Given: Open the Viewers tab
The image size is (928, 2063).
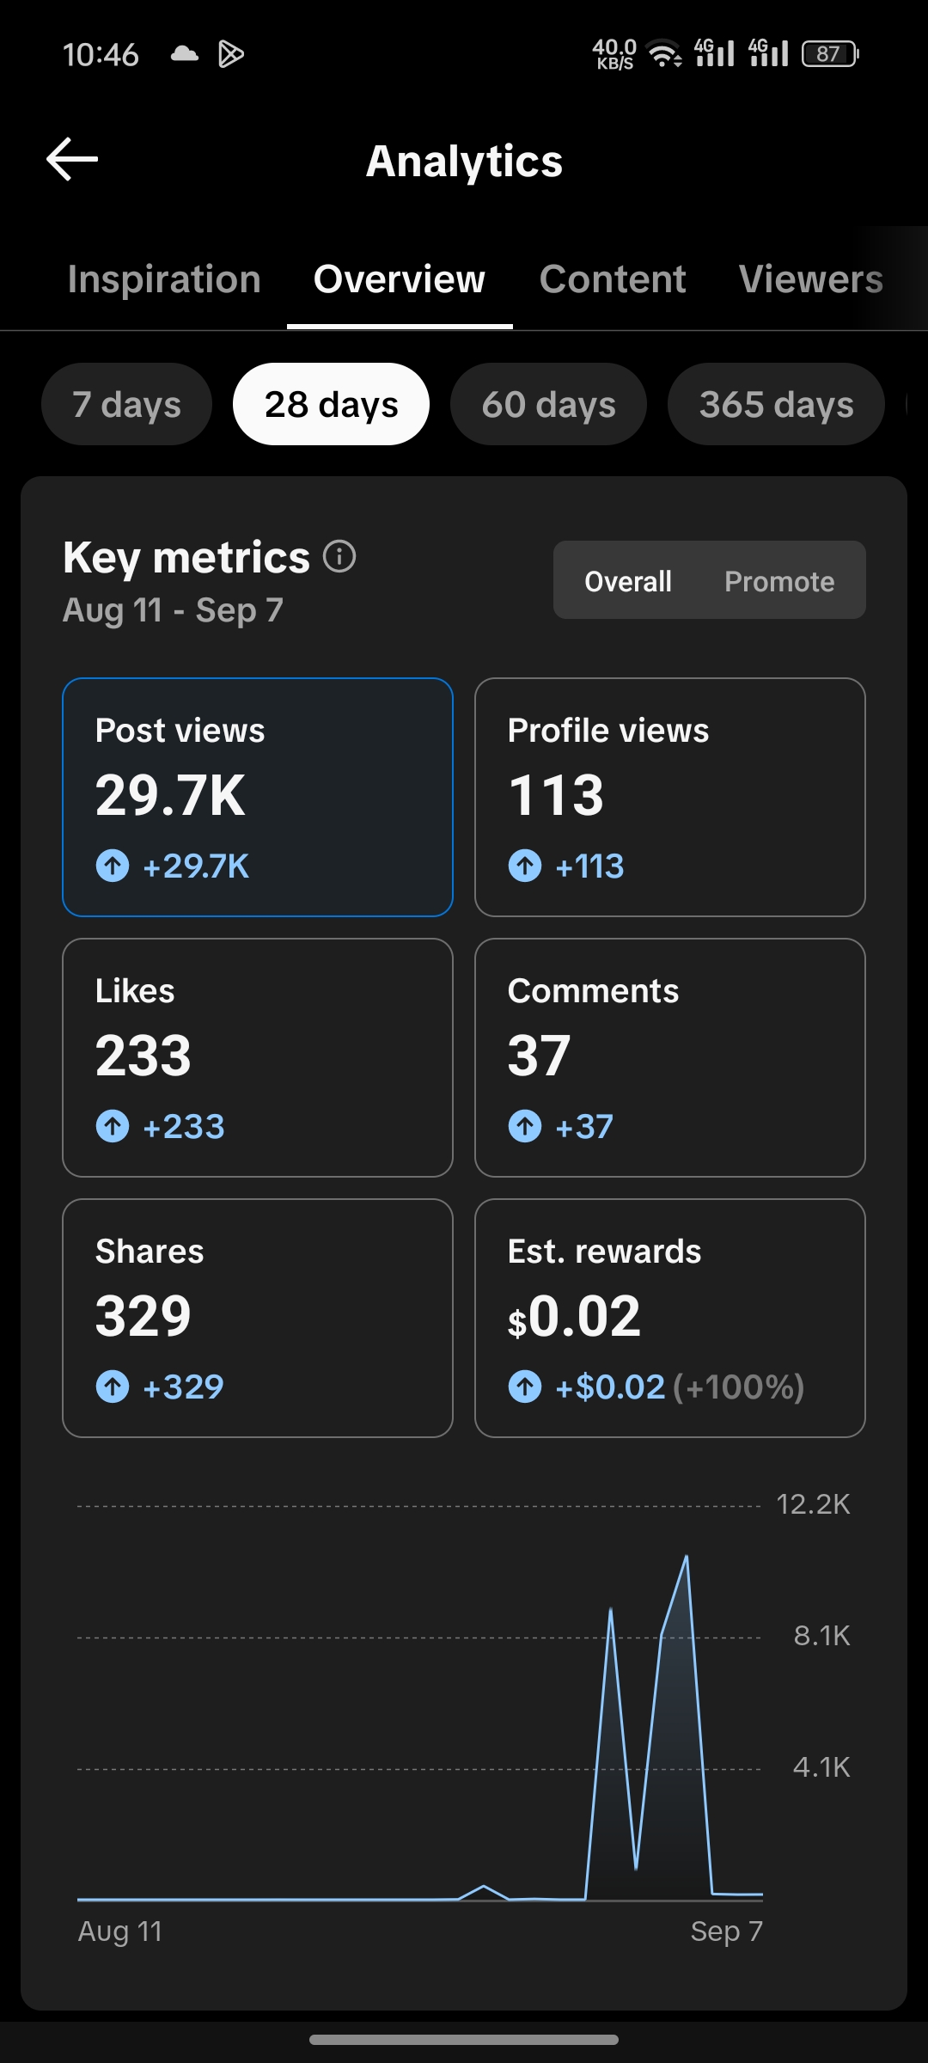Looking at the screenshot, I should tap(811, 279).
